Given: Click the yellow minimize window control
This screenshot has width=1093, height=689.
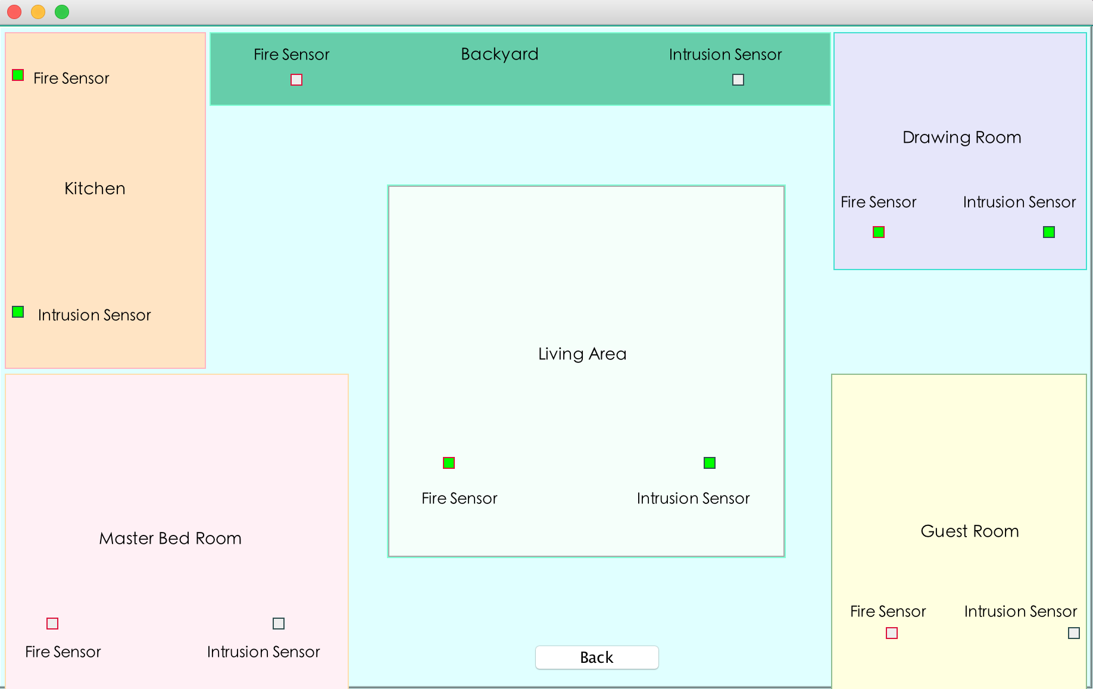Looking at the screenshot, I should point(38,11).
